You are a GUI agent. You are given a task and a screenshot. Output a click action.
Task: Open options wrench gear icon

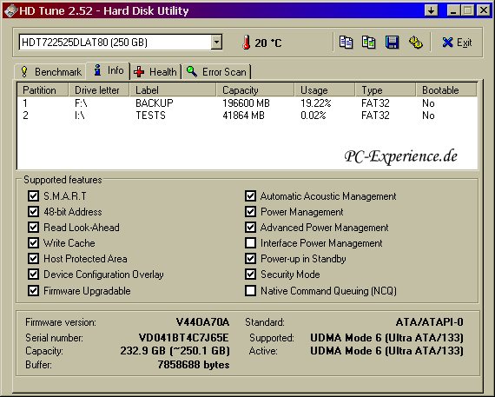[416, 43]
